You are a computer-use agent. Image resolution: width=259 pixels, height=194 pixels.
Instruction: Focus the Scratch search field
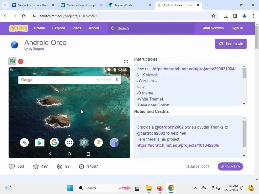pos(151,28)
